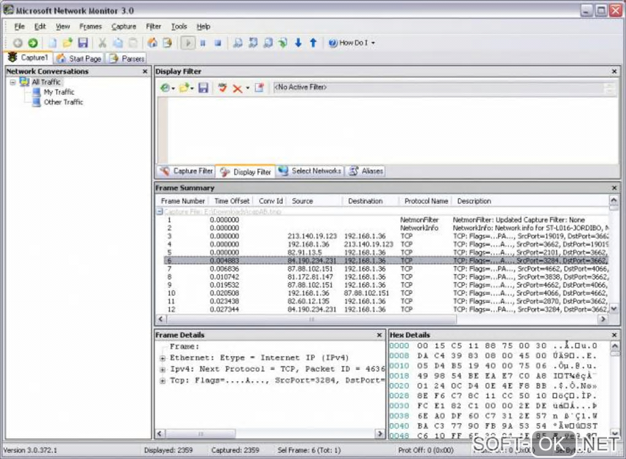
Task: Collapse the All Traffic tree node
Action: click(x=13, y=82)
